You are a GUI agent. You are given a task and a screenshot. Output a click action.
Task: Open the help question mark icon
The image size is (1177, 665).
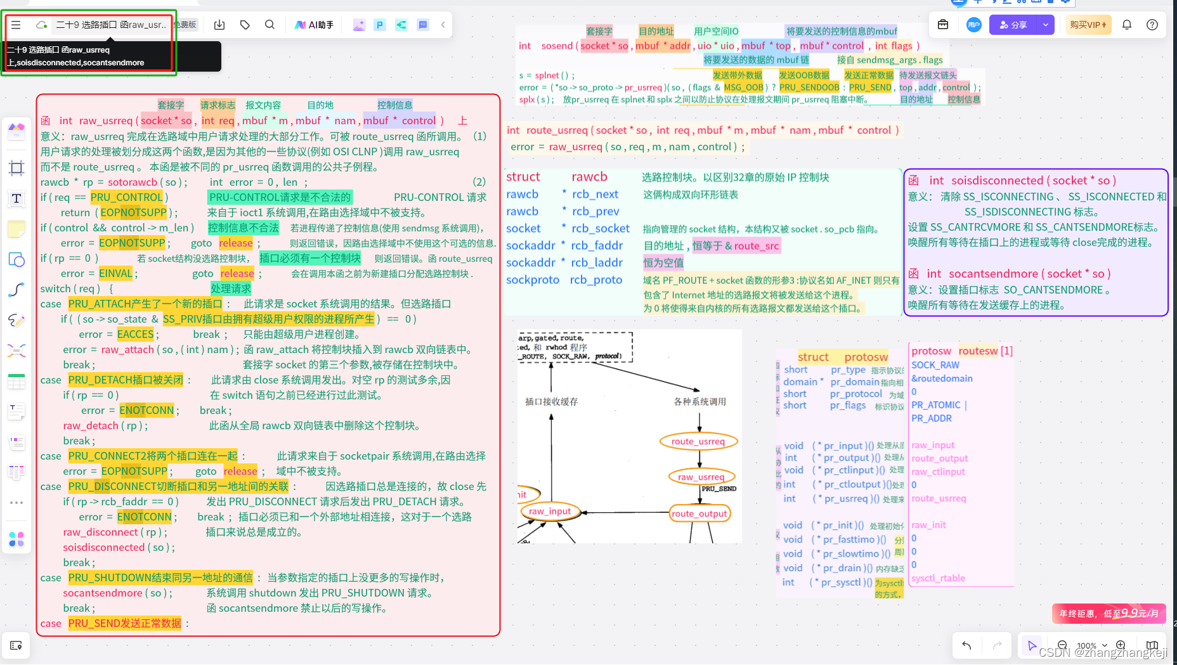(x=1152, y=25)
